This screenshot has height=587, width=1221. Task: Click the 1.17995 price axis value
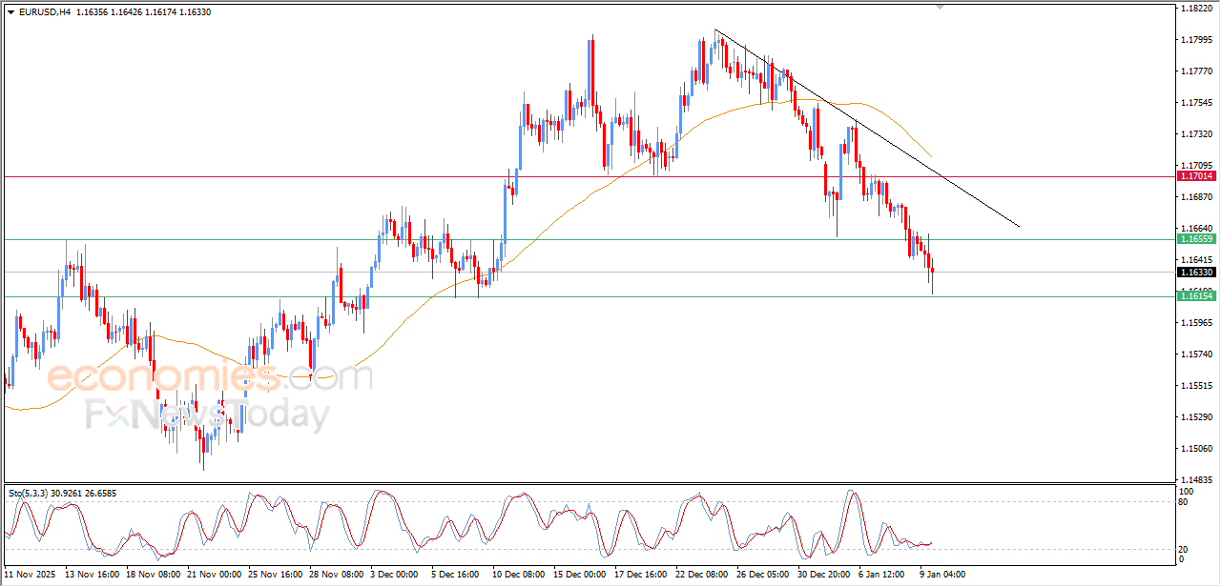(1196, 39)
